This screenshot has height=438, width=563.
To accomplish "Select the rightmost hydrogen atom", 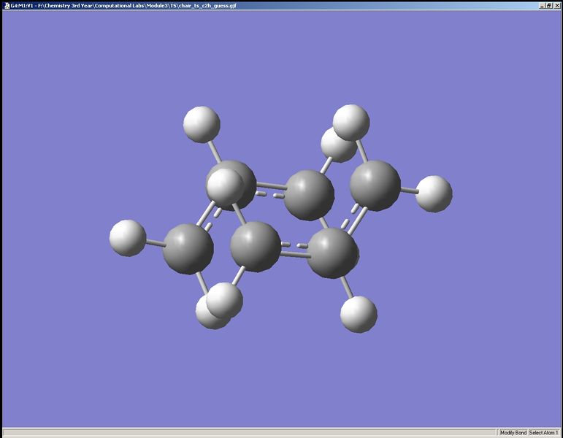I will (434, 194).
